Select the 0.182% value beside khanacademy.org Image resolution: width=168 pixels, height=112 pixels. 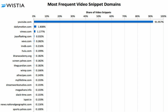(x=39, y=56)
